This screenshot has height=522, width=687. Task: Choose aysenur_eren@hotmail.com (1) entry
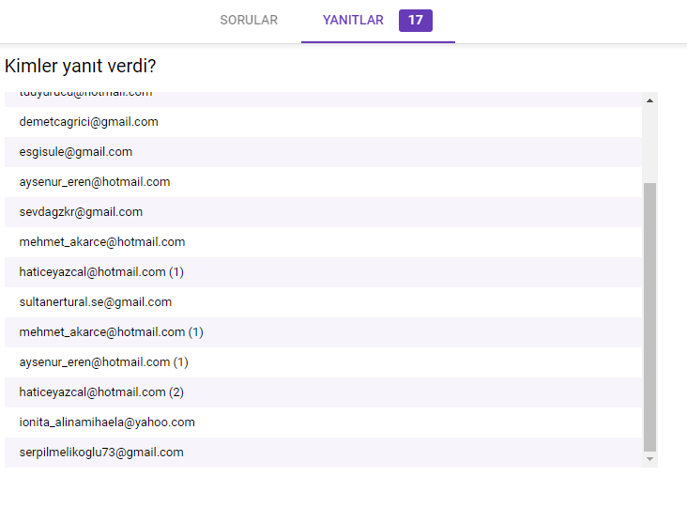coord(104,362)
